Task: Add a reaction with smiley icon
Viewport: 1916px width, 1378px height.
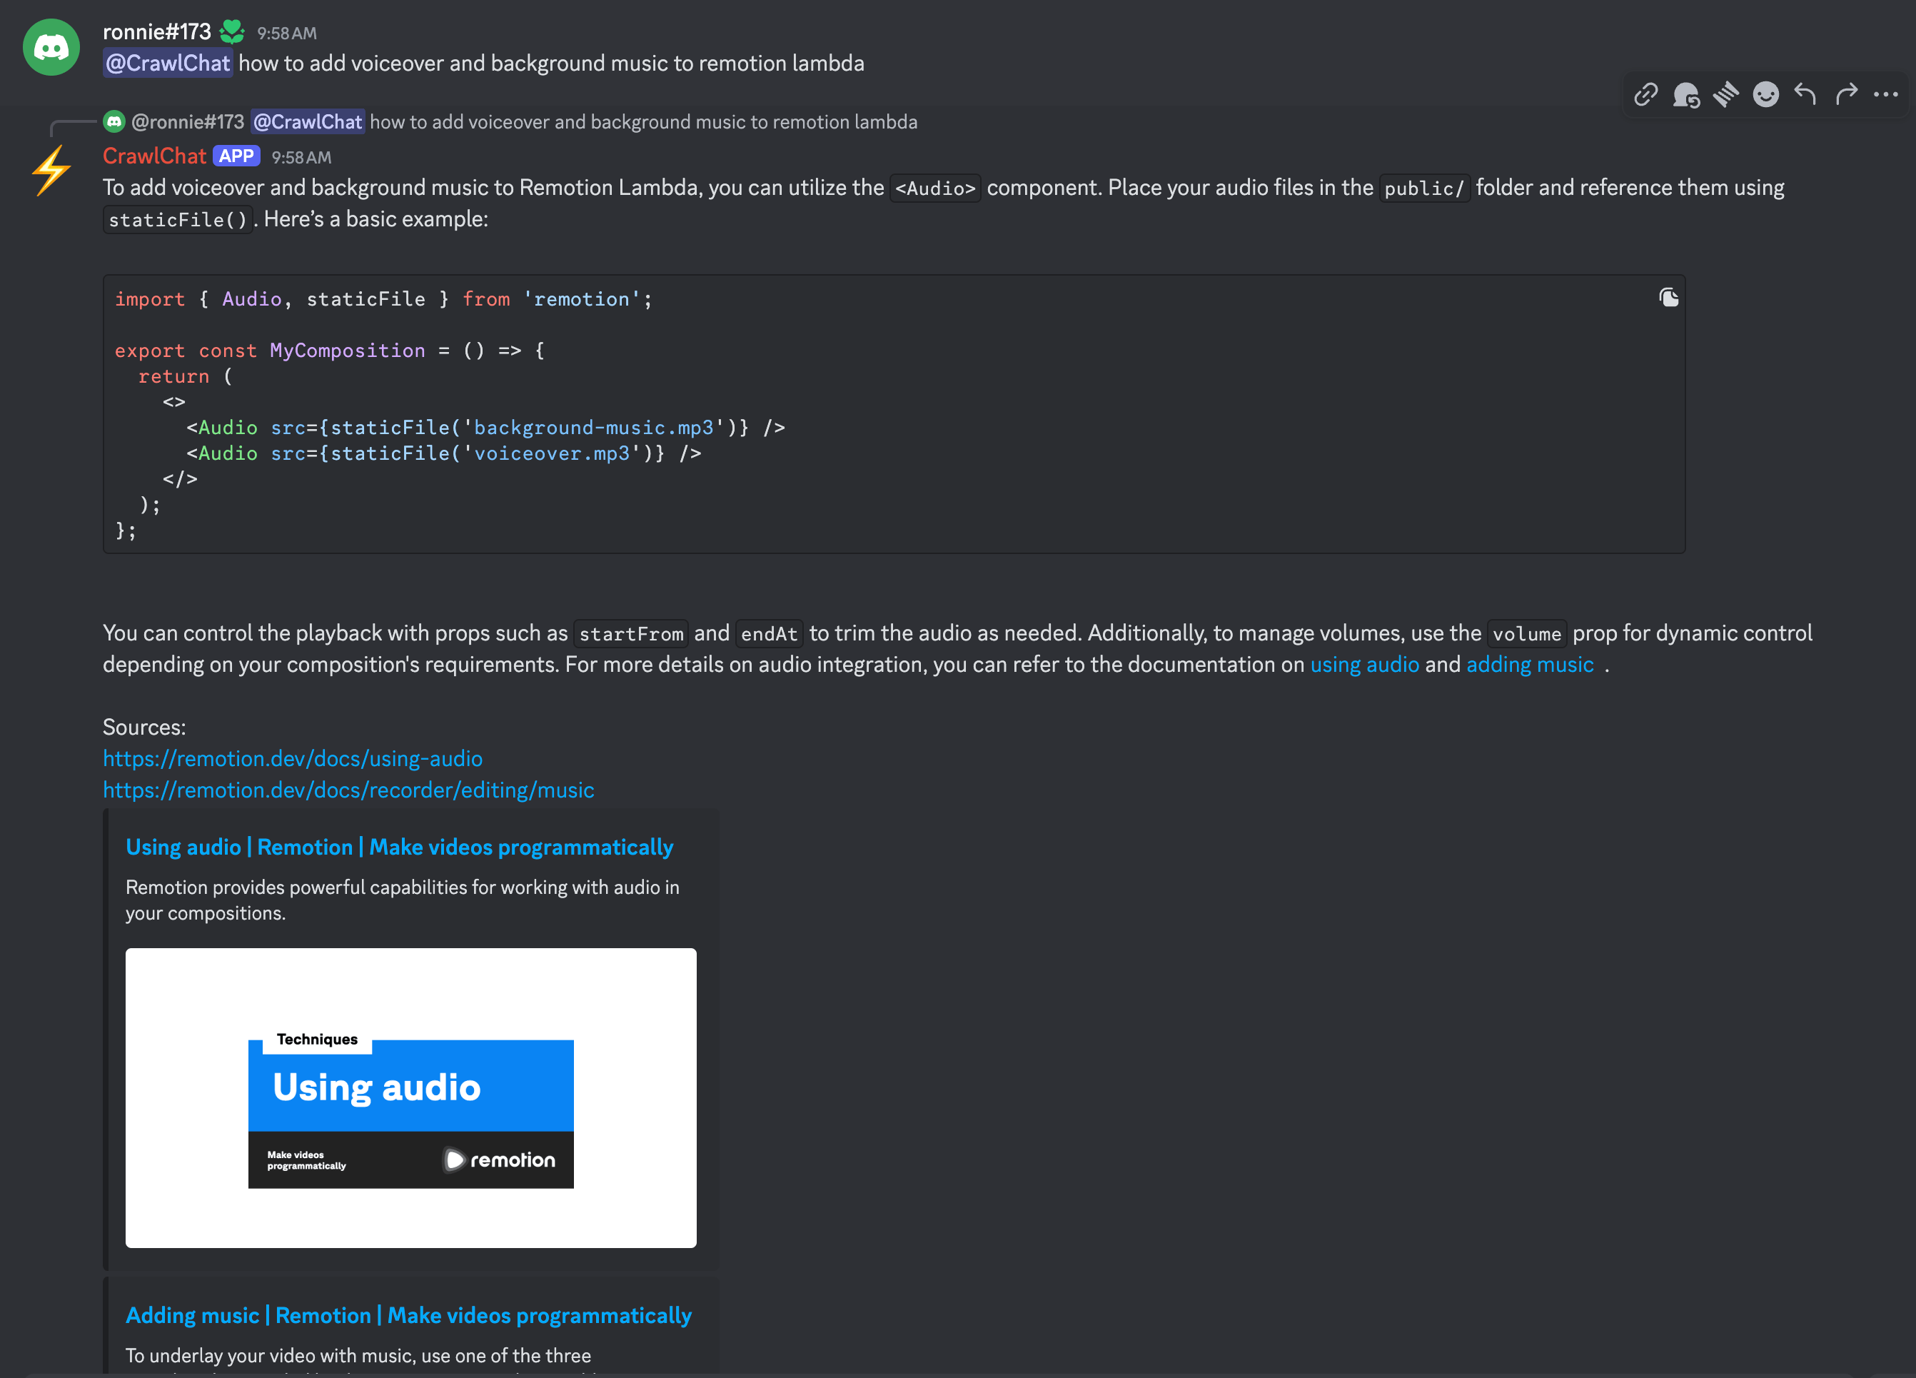Action: [1765, 95]
